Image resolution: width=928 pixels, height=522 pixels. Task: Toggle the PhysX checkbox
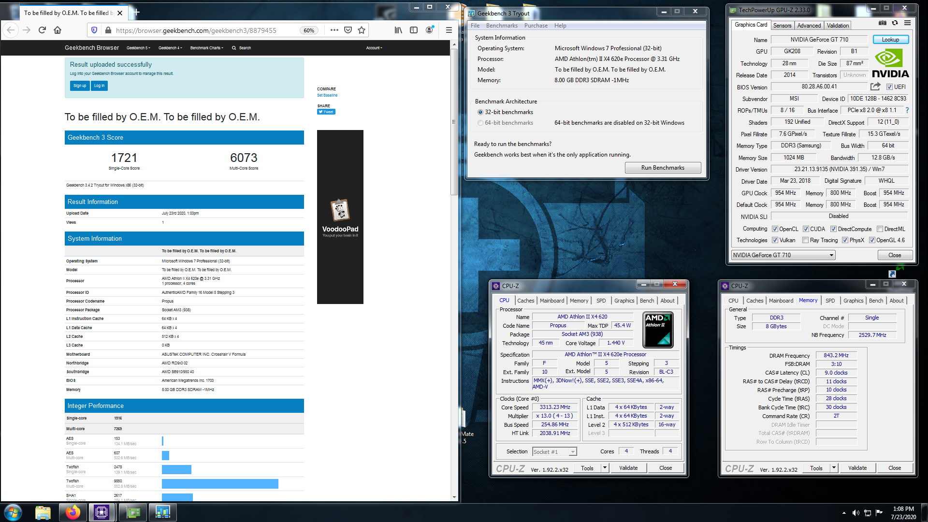pos(845,240)
